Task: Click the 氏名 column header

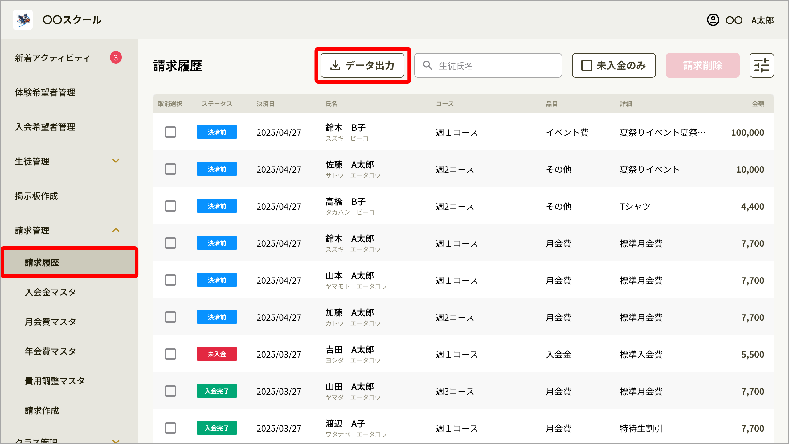Action: click(332, 104)
